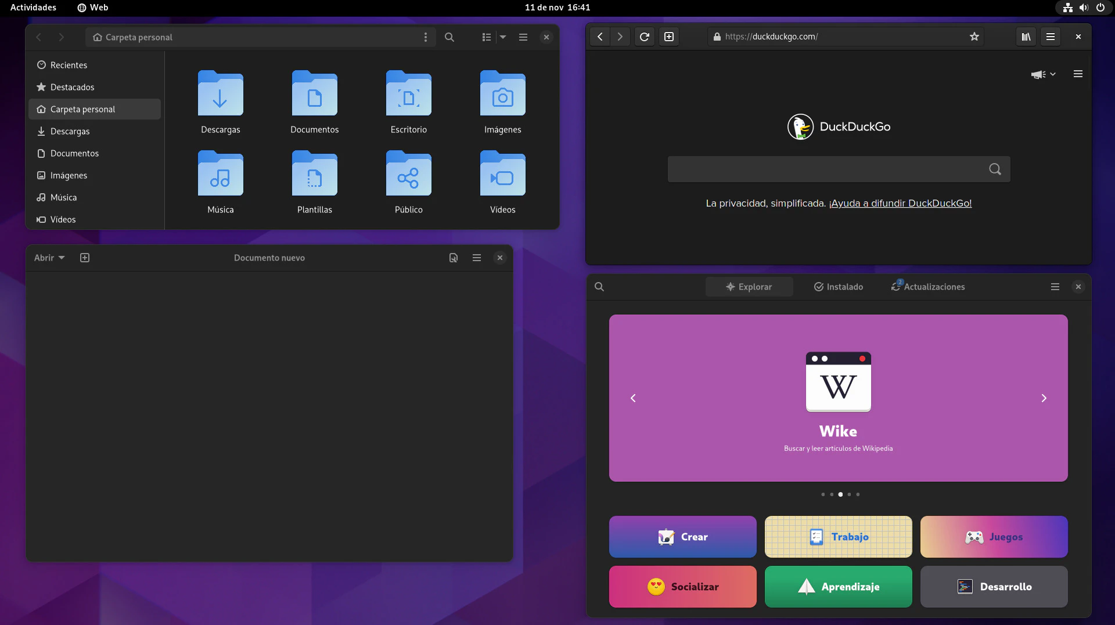Click the Ayuda a difundir DuckDuckGo link
1115x625 pixels.
(x=900, y=203)
